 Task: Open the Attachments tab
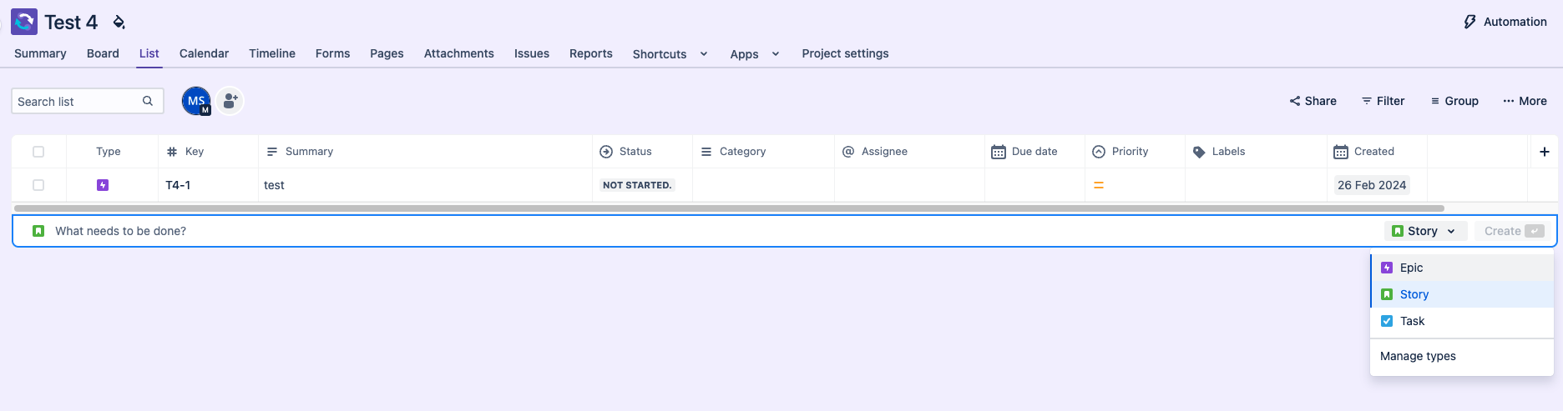(459, 53)
